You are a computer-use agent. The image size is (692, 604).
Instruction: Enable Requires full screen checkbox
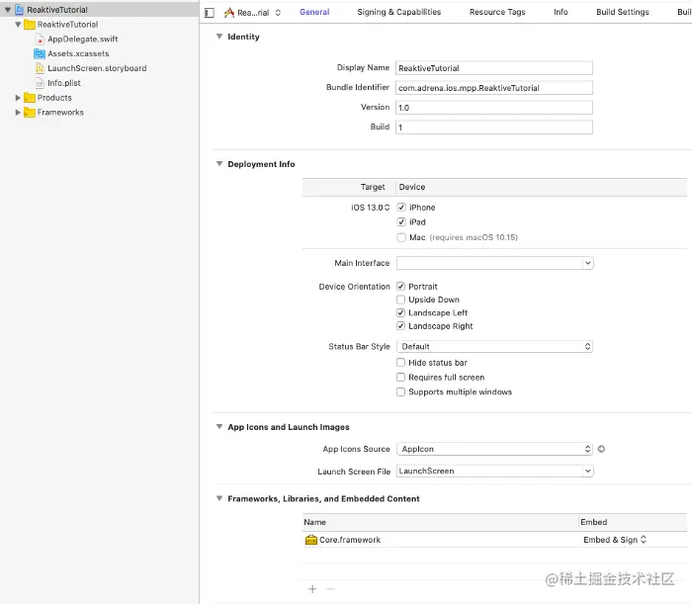click(400, 378)
